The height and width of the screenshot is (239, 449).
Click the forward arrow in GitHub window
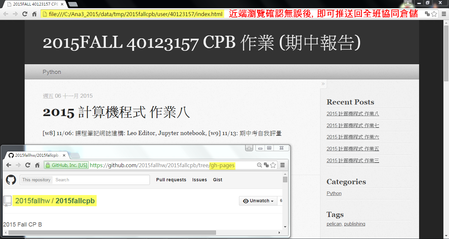point(18,165)
